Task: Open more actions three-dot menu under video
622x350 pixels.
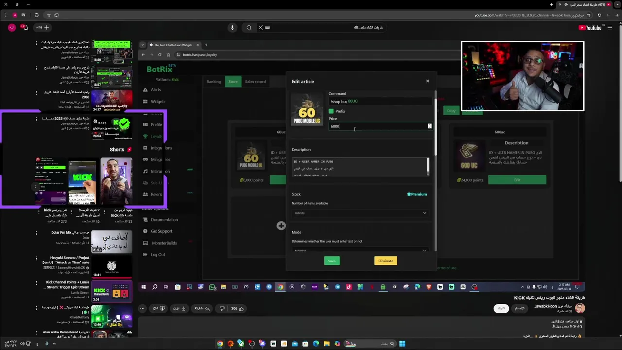Action: pyautogui.click(x=142, y=308)
